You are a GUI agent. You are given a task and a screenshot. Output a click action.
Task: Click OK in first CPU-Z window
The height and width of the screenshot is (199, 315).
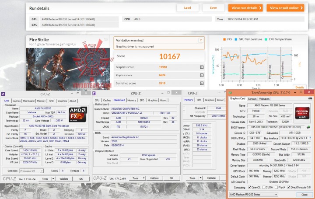coord(81,179)
